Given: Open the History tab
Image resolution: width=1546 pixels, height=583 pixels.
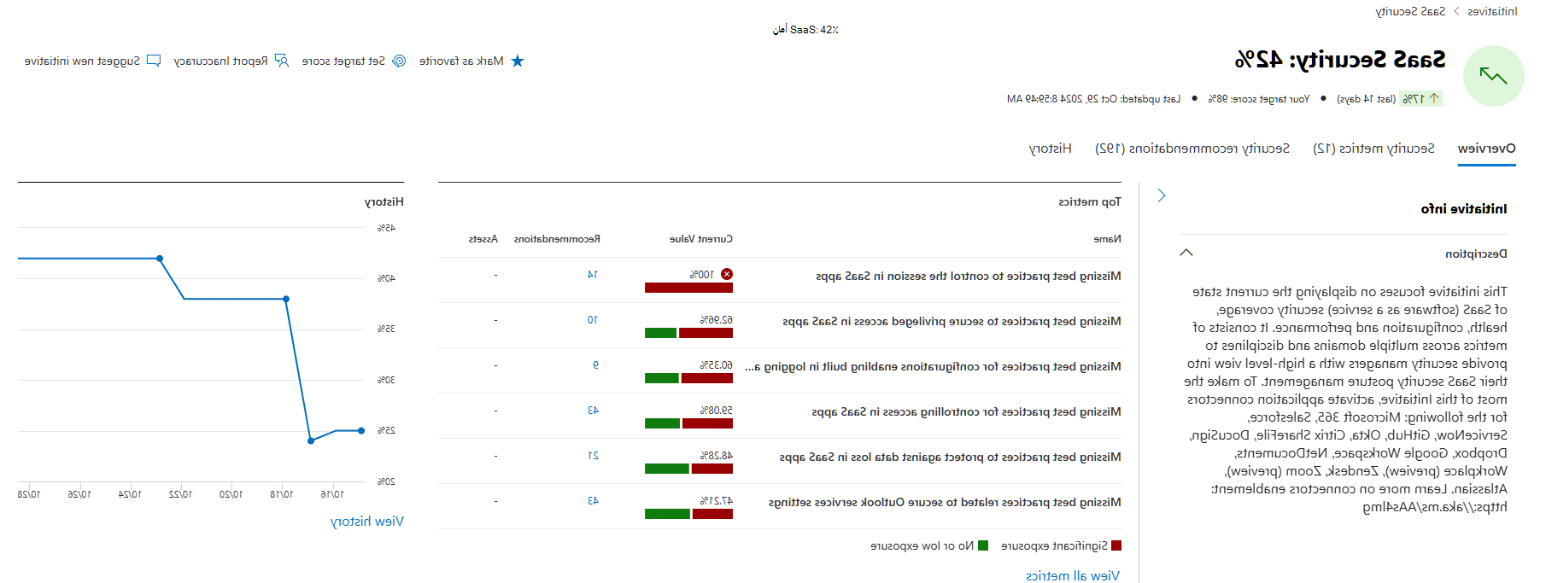Looking at the screenshot, I should [1051, 149].
